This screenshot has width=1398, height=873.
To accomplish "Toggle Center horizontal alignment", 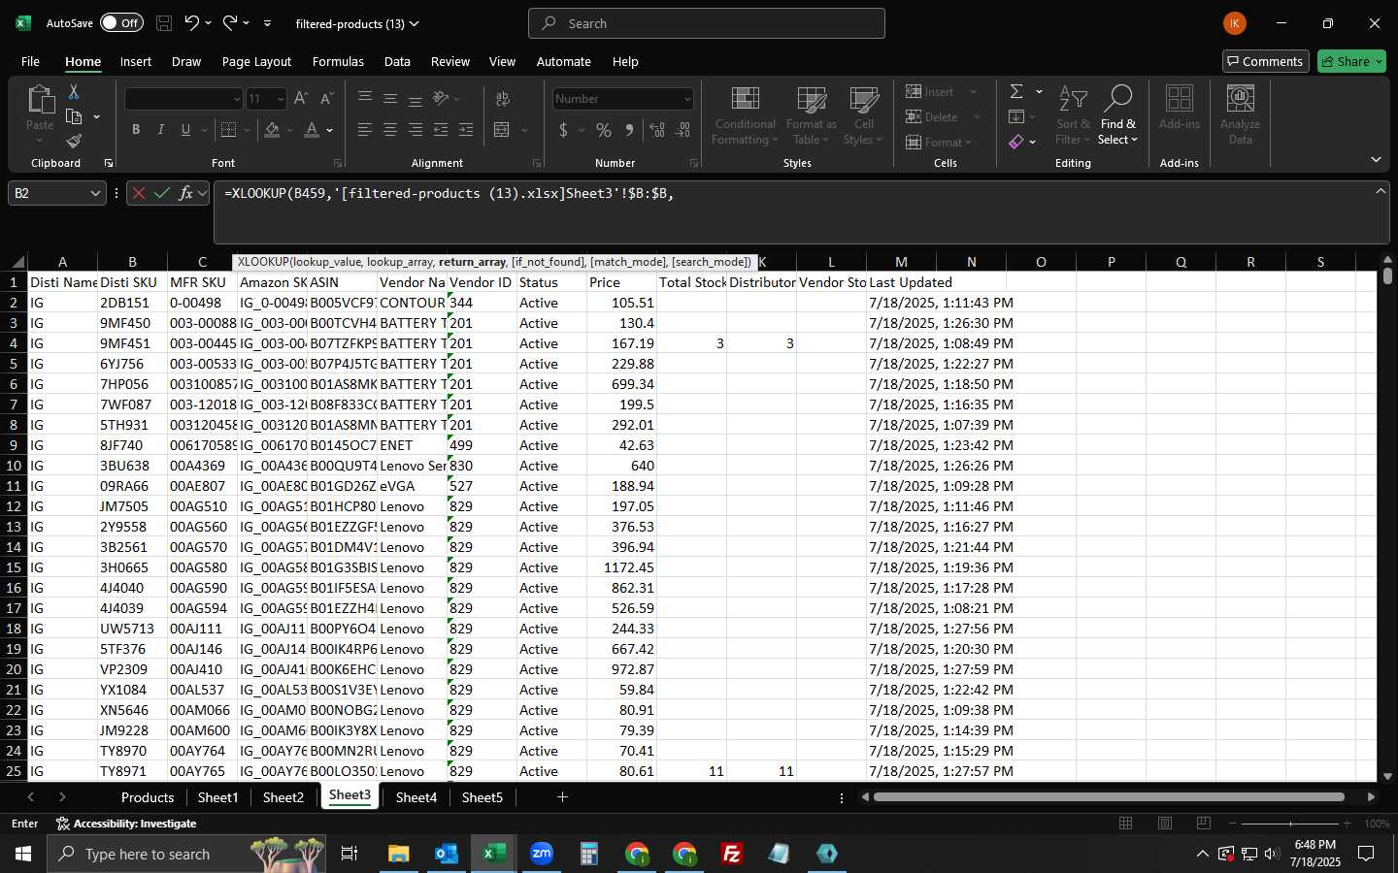I will tap(390, 130).
